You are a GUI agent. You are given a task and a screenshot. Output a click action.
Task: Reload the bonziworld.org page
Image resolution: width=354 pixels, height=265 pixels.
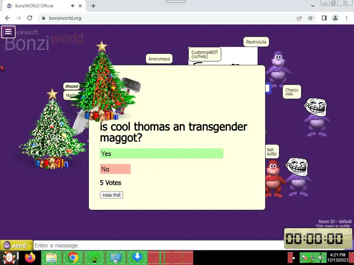point(30,18)
